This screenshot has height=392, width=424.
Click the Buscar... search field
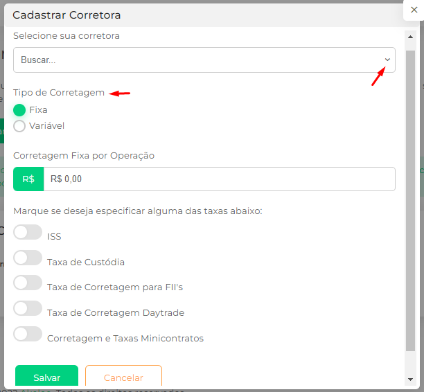tap(204, 60)
